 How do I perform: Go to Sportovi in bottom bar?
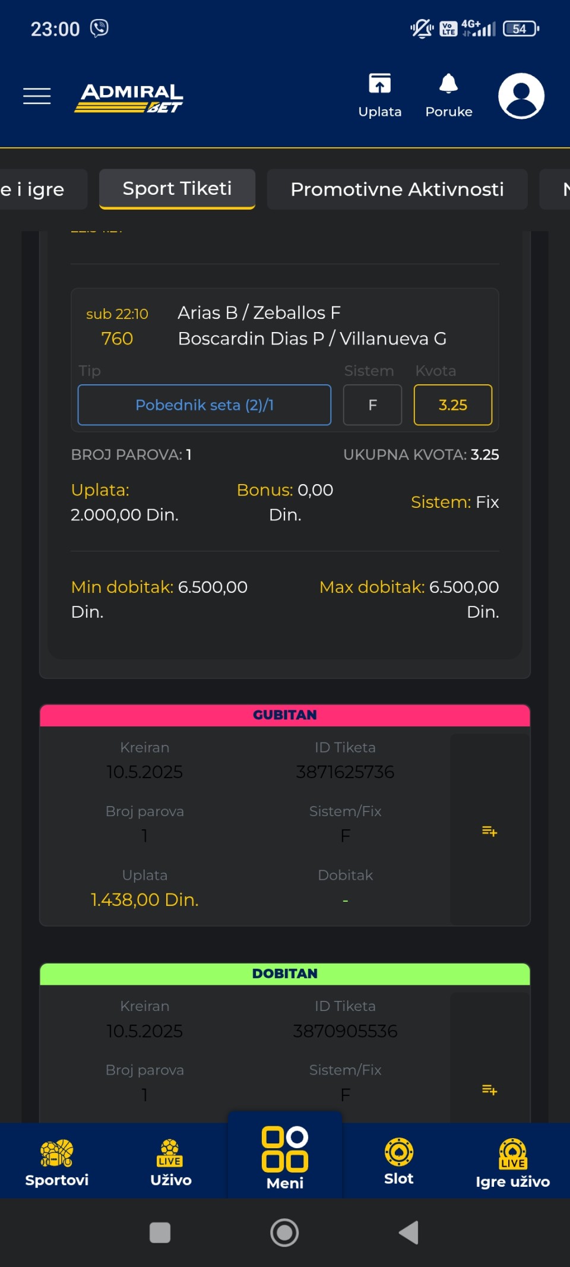click(x=57, y=1162)
